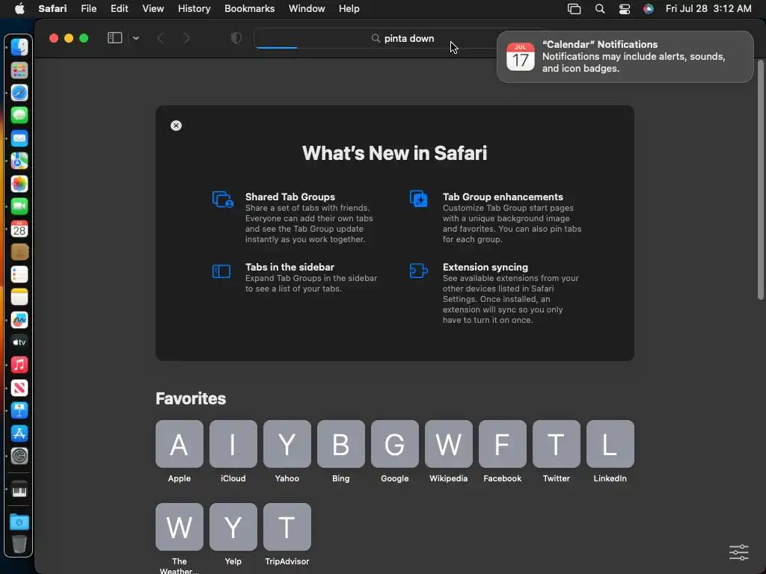Open the Yahoo favorite

(287, 444)
